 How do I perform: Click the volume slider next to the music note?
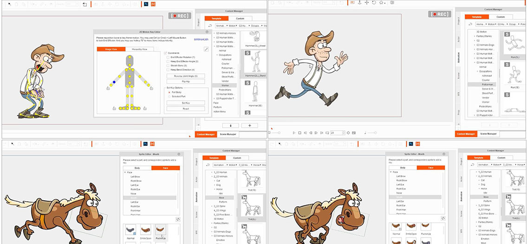tap(372, 133)
